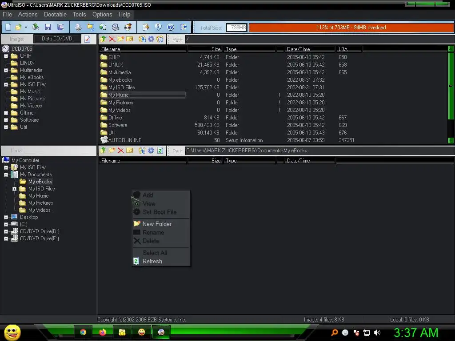
Task: Click the Open CD/DVD green arrow disc icon
Action: (x=36, y=27)
